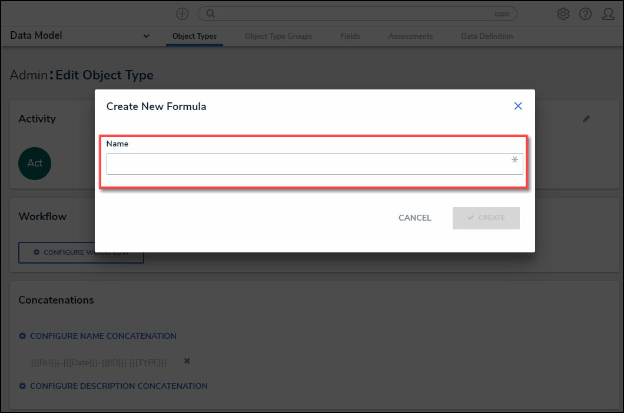Click the gear icon beside Configure Name Concatenation
This screenshot has height=413, width=624.
pos(22,336)
